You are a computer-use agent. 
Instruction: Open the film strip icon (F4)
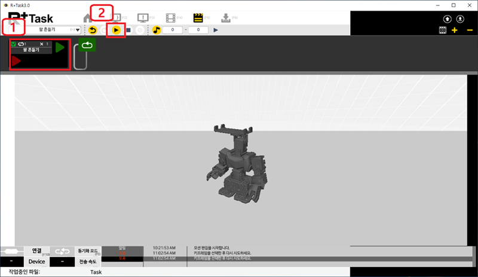click(x=171, y=17)
